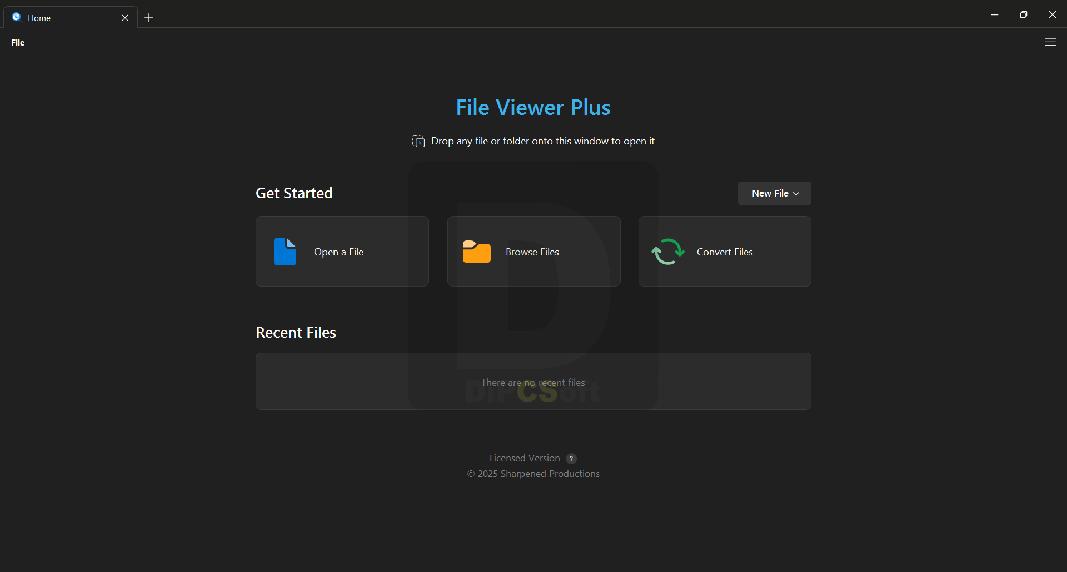
Task: Click the Open a File card
Action: [342, 252]
